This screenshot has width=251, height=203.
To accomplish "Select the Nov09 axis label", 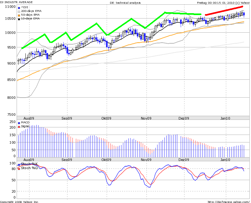I will point(146,118).
